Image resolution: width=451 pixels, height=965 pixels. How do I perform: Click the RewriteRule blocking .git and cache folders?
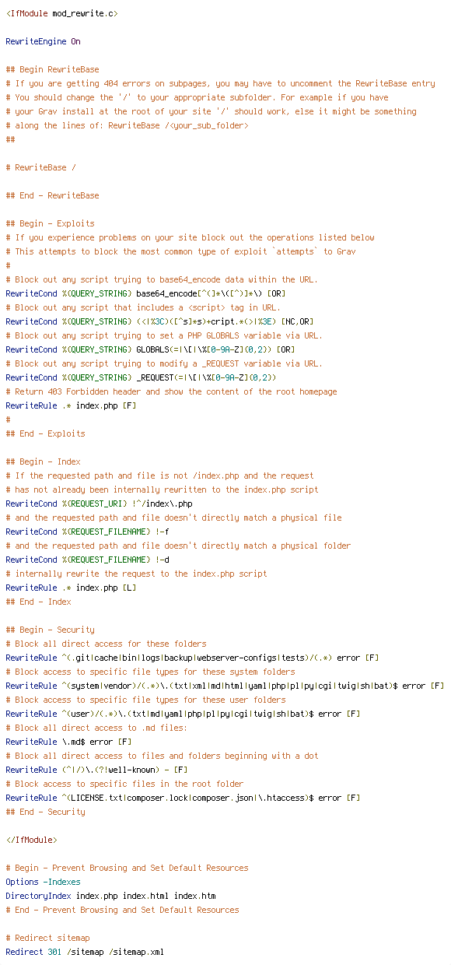(192, 658)
